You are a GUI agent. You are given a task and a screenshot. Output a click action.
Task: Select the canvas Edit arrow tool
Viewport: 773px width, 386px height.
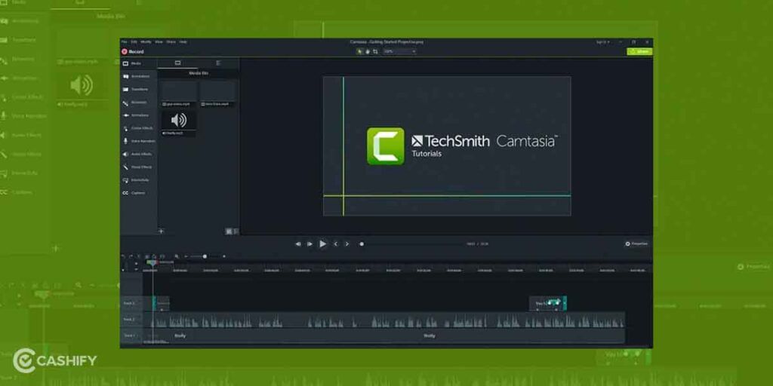pyautogui.click(x=360, y=51)
